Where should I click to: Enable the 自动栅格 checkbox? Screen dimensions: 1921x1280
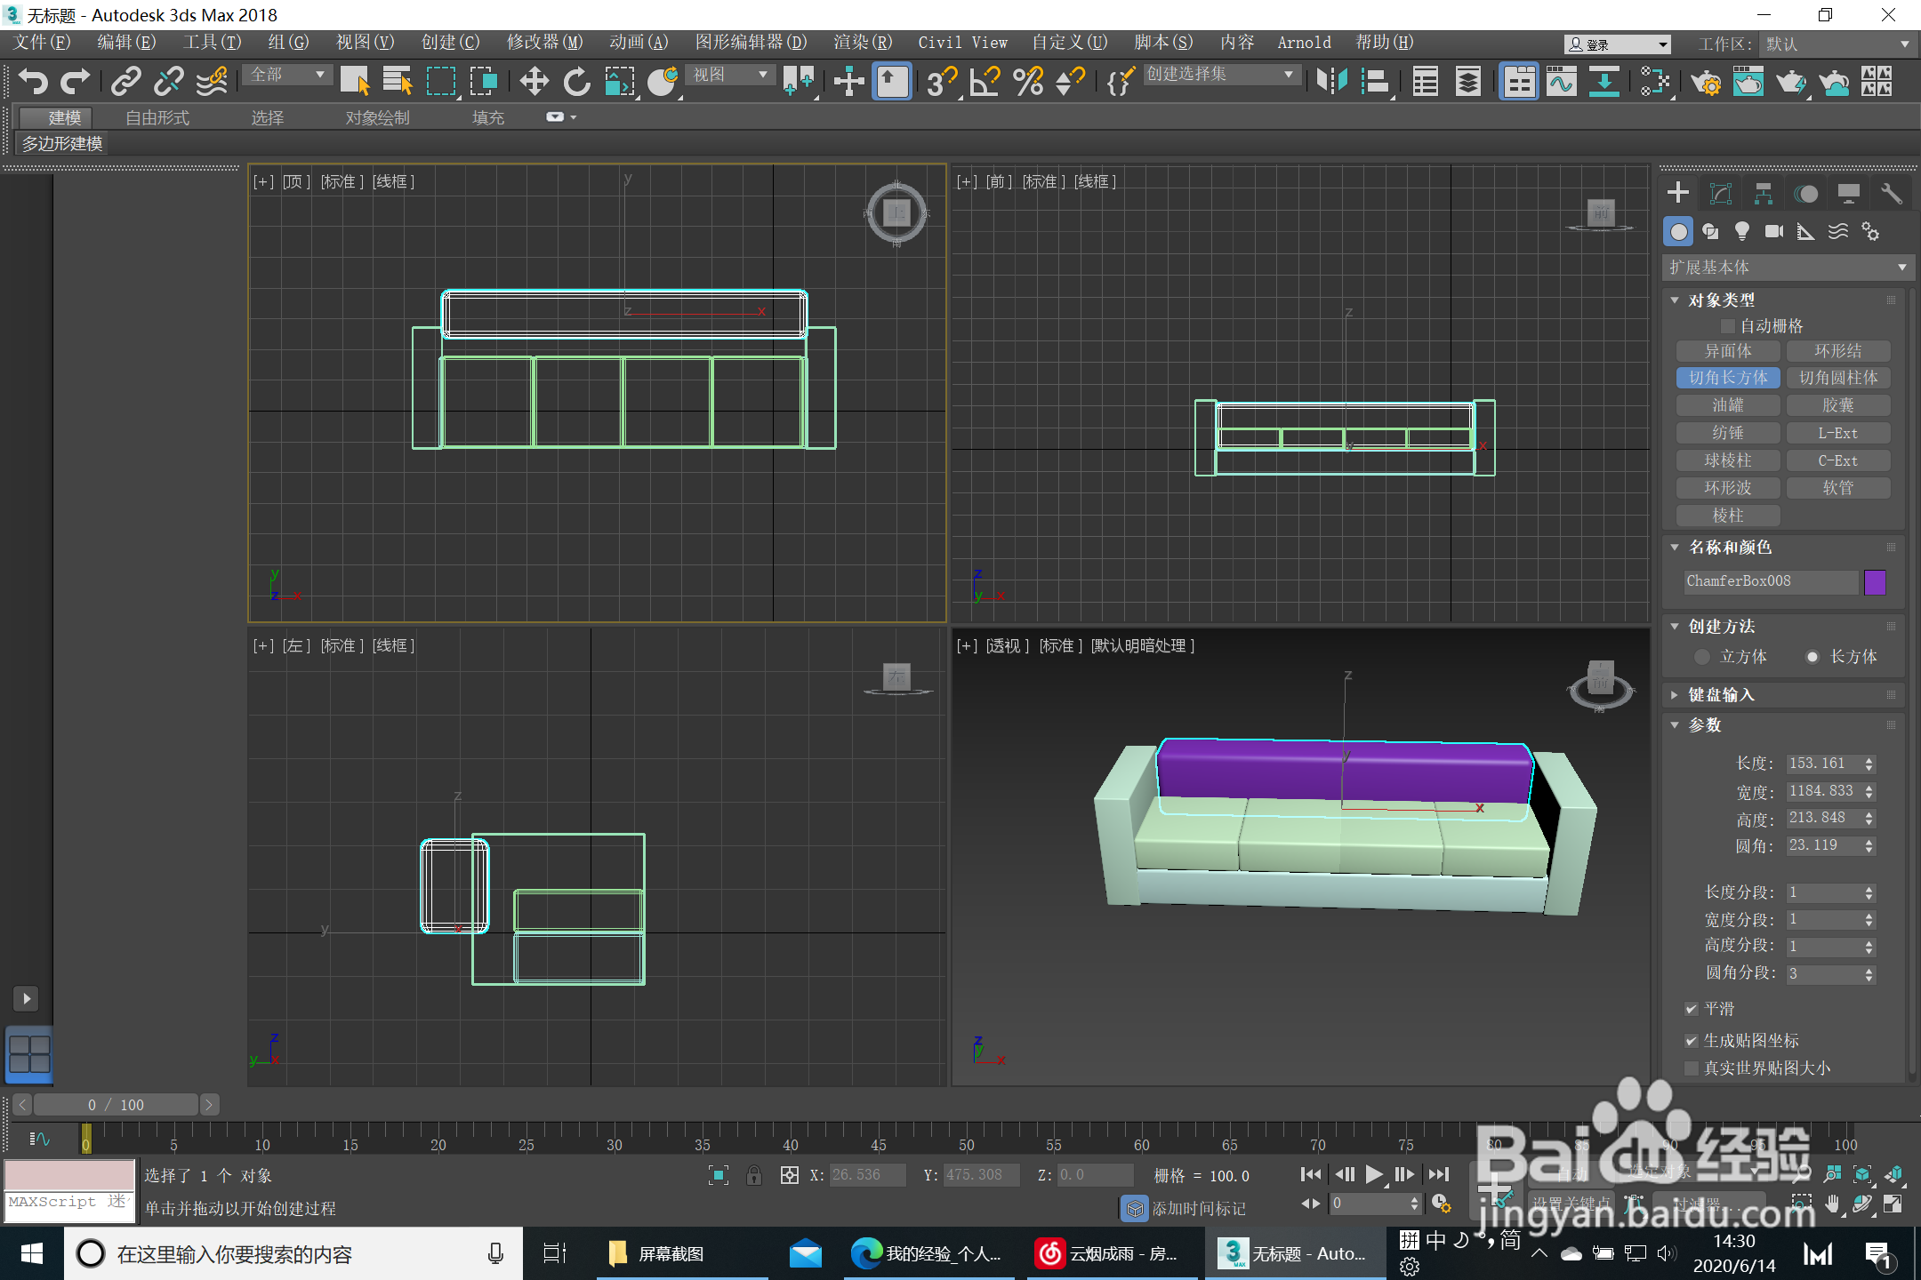1728,326
